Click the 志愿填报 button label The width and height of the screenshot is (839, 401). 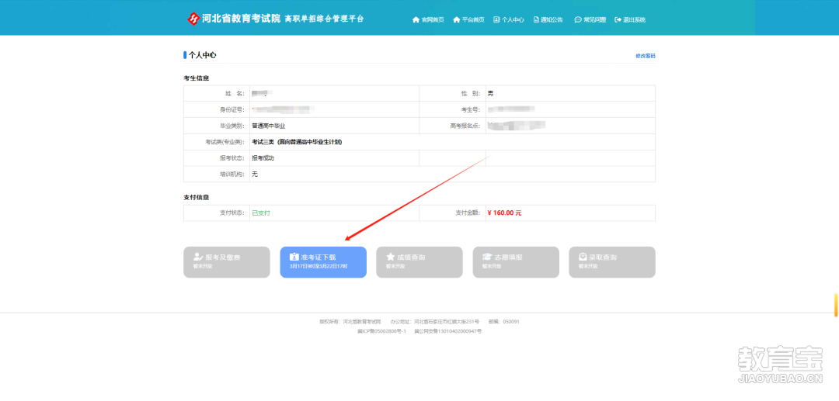(x=508, y=258)
